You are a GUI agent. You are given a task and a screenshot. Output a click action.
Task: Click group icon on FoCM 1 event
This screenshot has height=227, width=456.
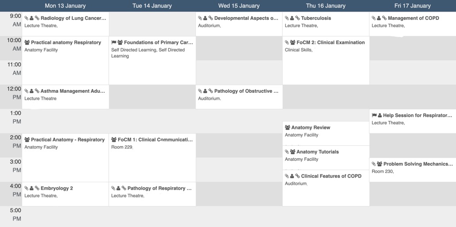114,140
